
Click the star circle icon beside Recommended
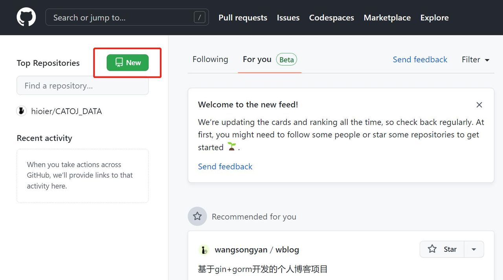(x=197, y=216)
